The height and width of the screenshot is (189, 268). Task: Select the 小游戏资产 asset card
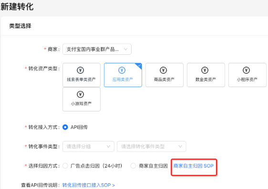tap(82, 99)
